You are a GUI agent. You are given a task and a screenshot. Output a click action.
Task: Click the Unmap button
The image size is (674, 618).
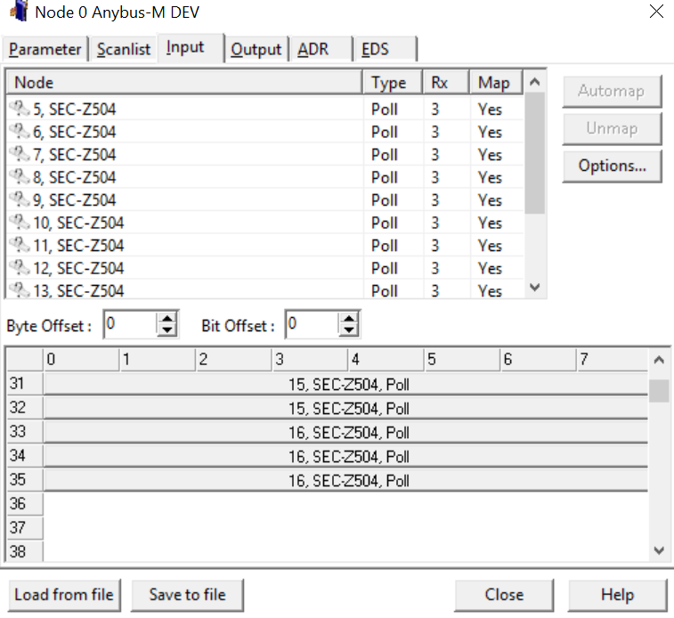coord(612,128)
